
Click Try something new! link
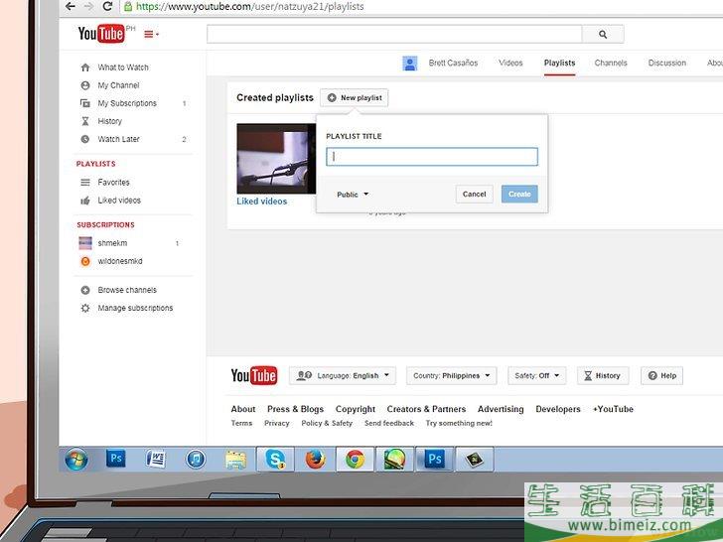(459, 423)
